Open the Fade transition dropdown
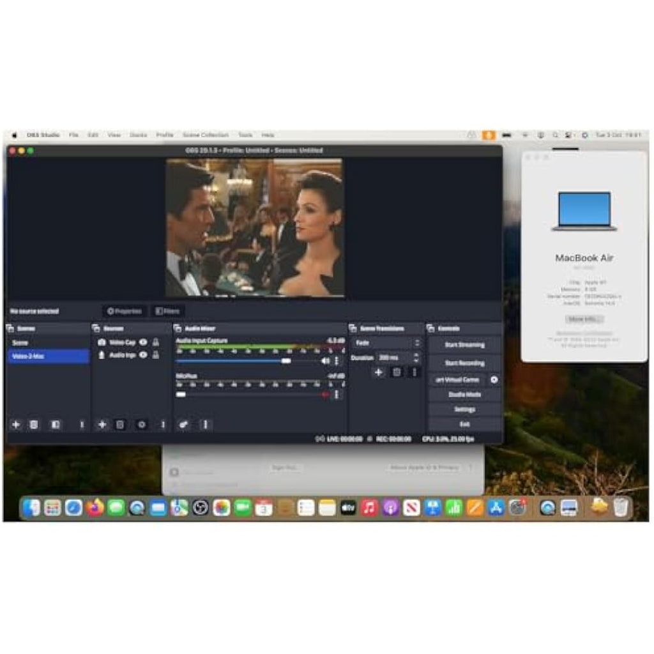This screenshot has height=654, width=654. pos(386,343)
